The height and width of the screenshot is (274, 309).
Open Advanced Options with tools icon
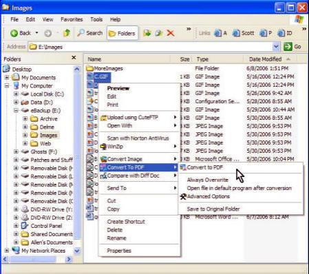click(x=205, y=196)
